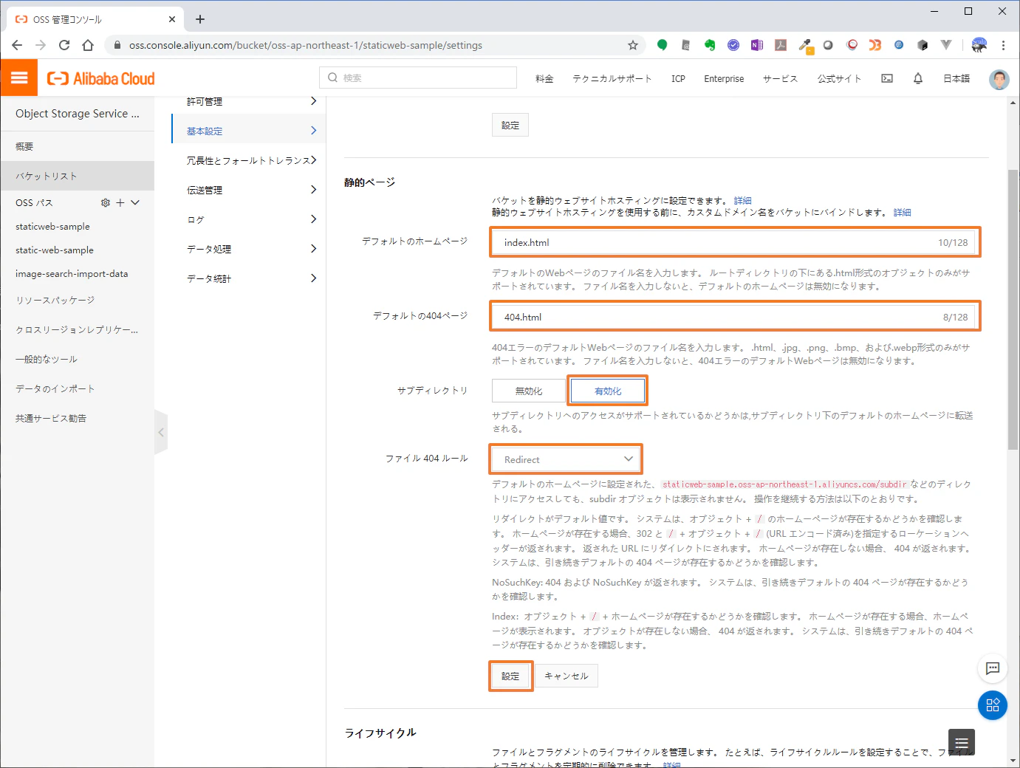This screenshot has height=768, width=1020.
Task: Open 公式サイト top link
Action: 839,78
